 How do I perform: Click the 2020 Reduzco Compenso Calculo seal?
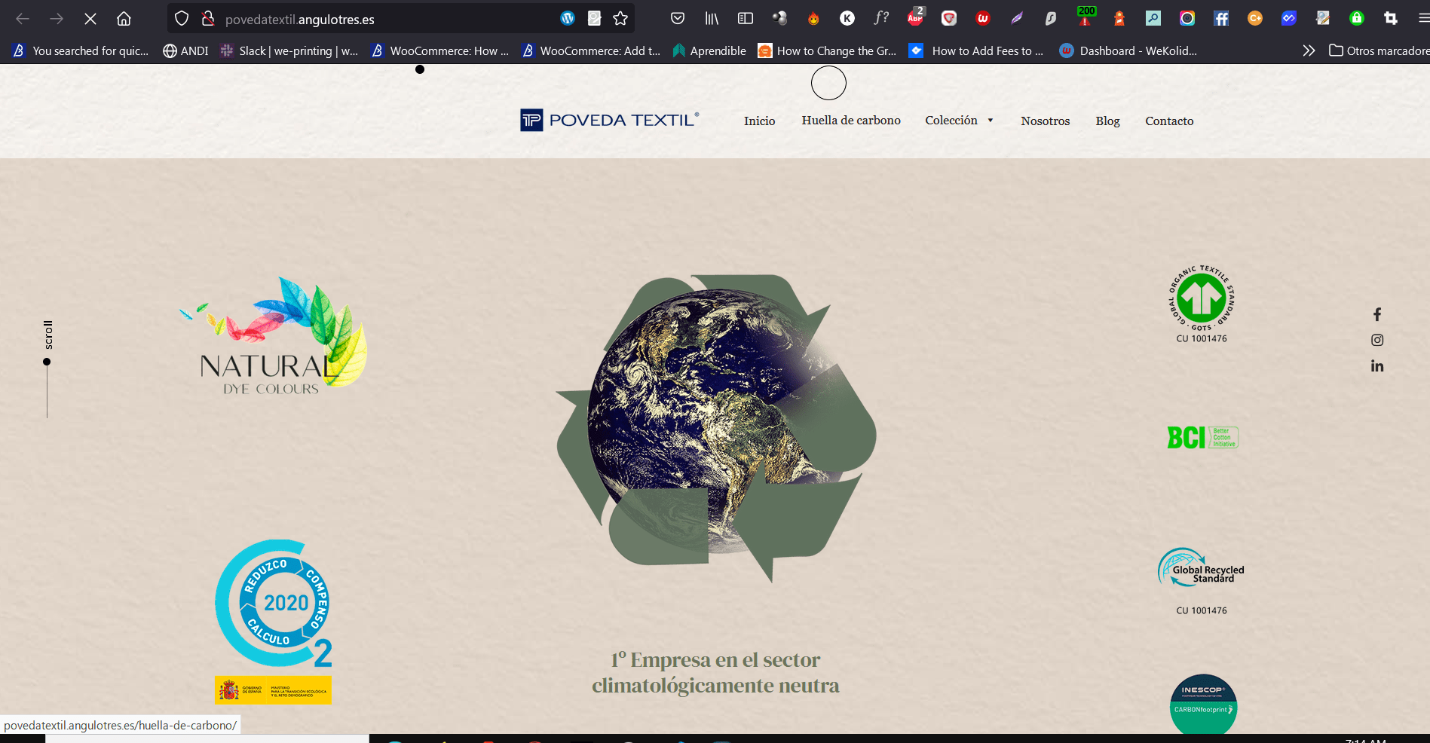click(x=274, y=604)
